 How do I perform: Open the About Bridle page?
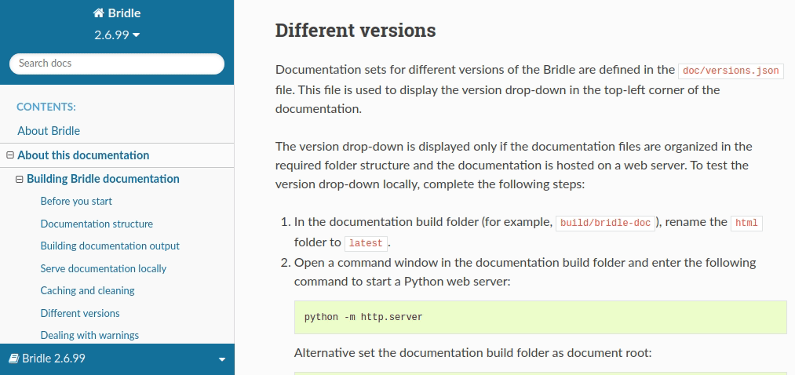pyautogui.click(x=49, y=131)
